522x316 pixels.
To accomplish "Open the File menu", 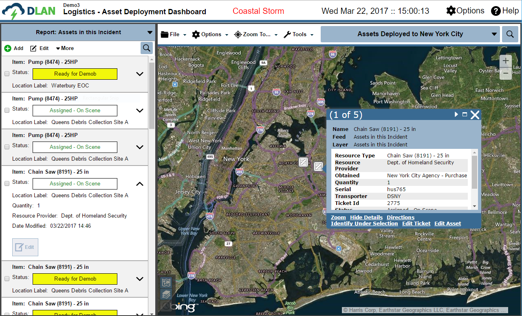I will (x=174, y=35).
